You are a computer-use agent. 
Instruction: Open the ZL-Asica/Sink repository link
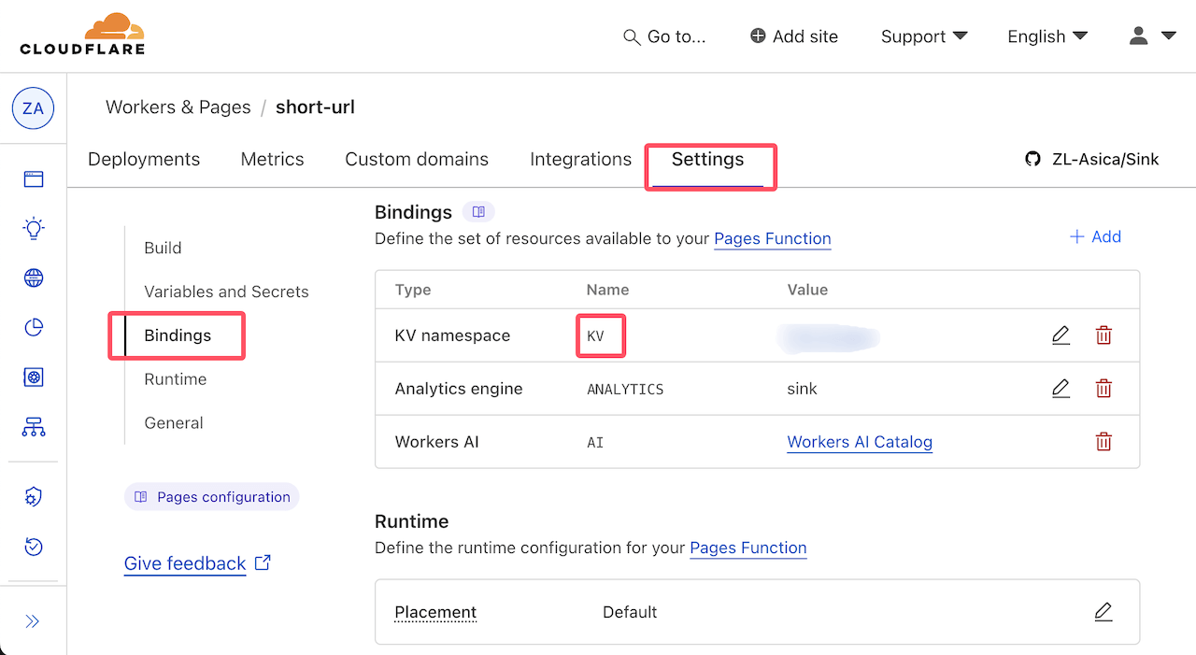coord(1105,159)
